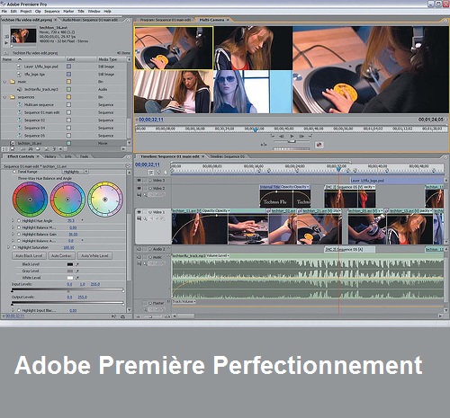450x418 pixels.
Task: Click the shuttle slider under transport controls
Action: (292, 142)
